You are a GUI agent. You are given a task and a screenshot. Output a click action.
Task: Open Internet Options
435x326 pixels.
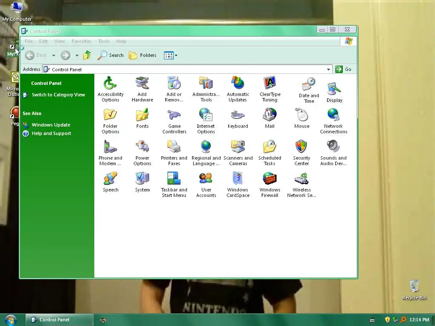point(206,121)
